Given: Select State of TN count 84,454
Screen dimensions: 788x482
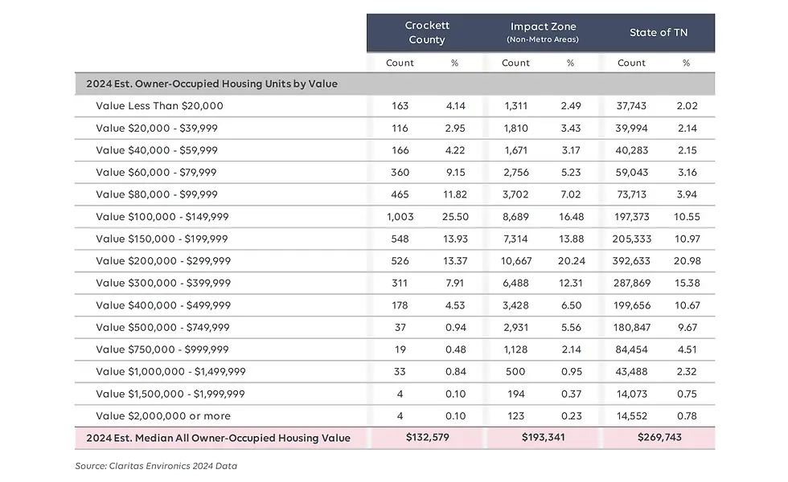Looking at the screenshot, I should (632, 349).
